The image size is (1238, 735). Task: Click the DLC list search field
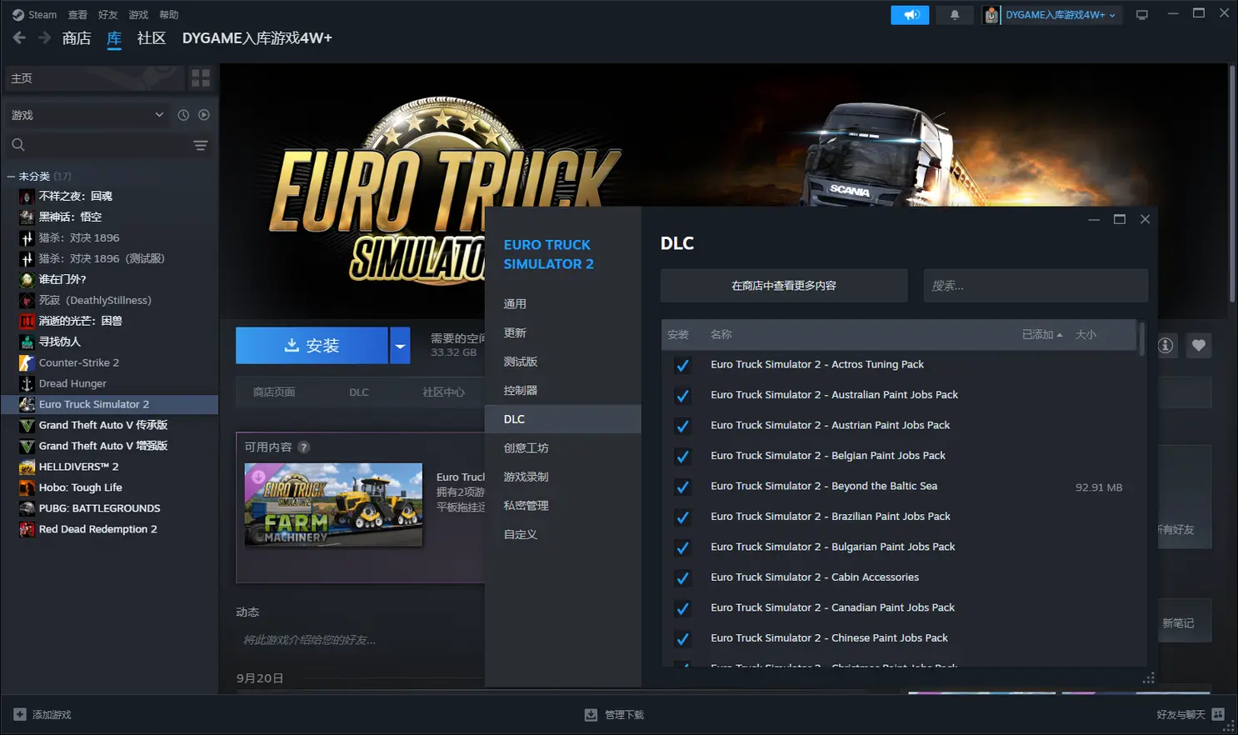point(1035,286)
